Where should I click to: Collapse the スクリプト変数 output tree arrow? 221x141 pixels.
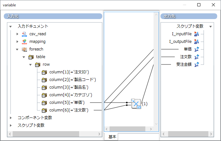211,26
